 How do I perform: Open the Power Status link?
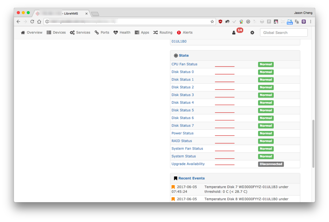182,133
